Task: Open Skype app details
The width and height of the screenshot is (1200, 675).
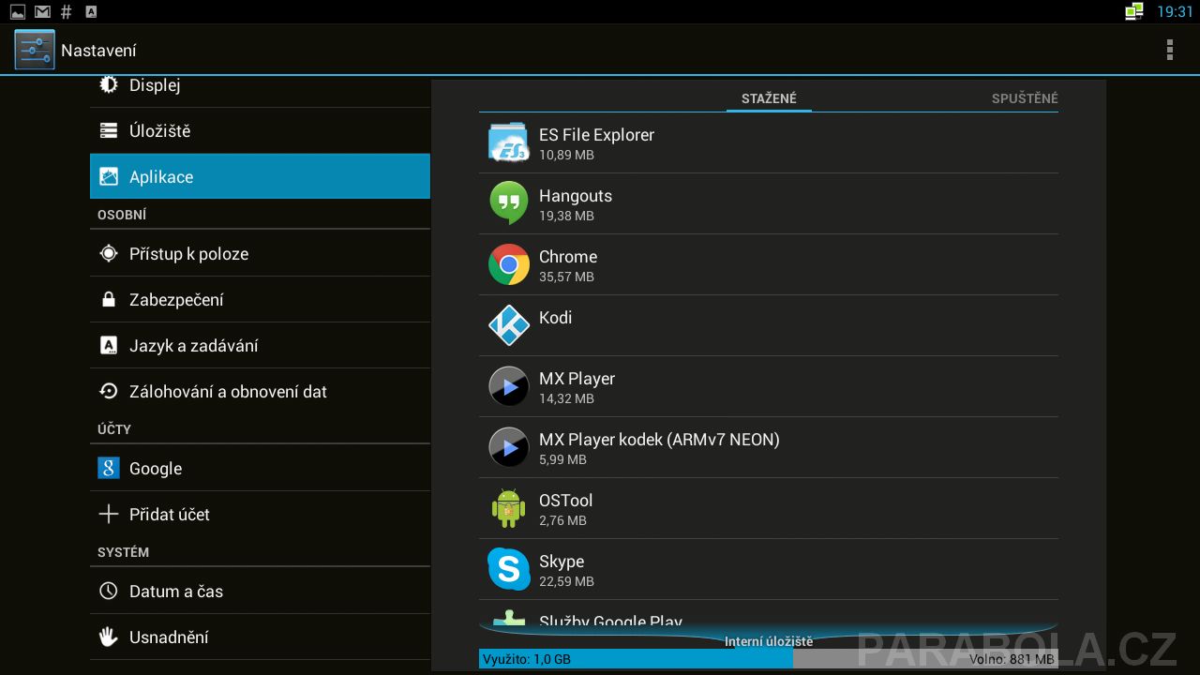Action: [769, 569]
